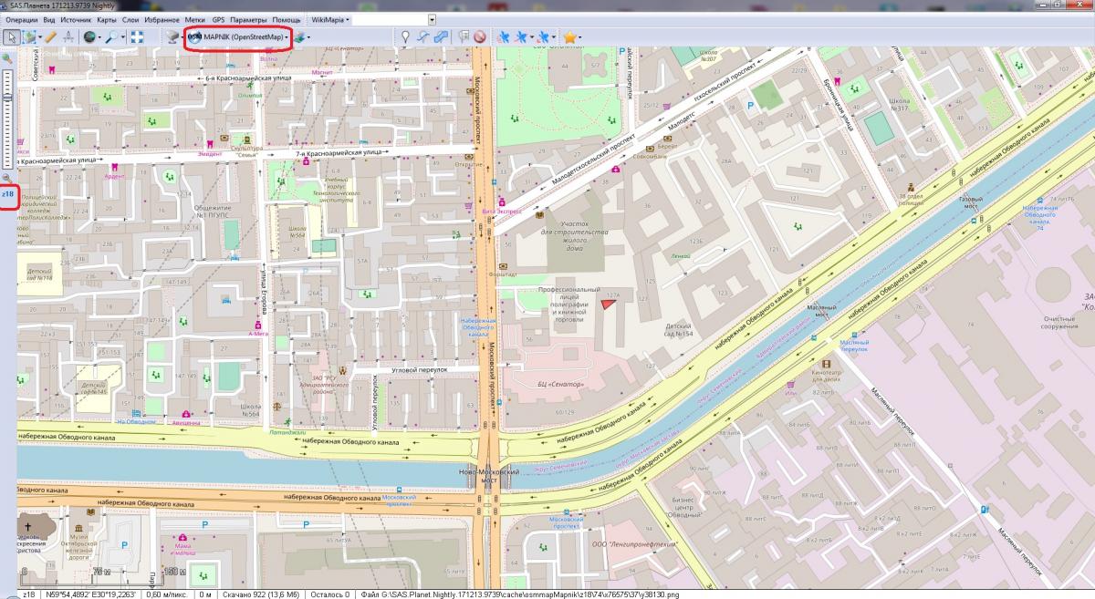
Task: Open favorites with the star icon
Action: click(569, 37)
